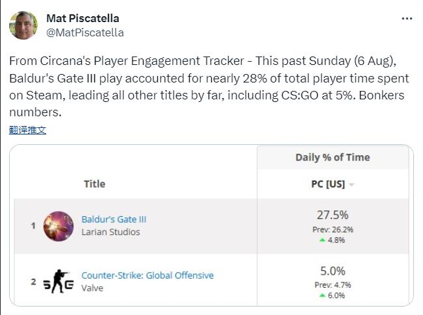Open the Baldur's Gate III title link

(x=114, y=220)
